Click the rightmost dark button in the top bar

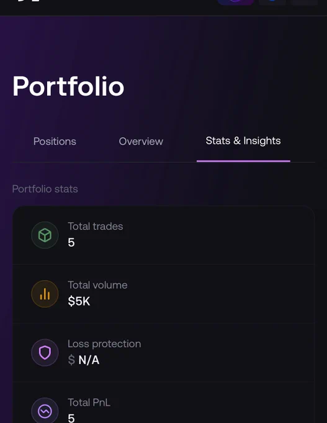point(304,2)
